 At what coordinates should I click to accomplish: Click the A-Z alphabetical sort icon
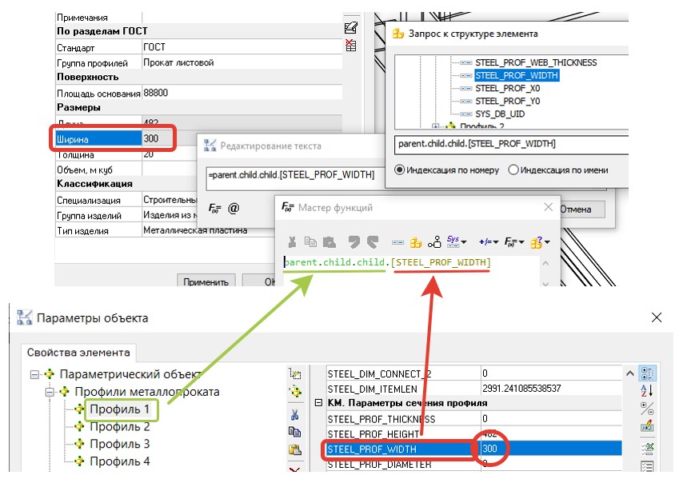[x=647, y=391]
